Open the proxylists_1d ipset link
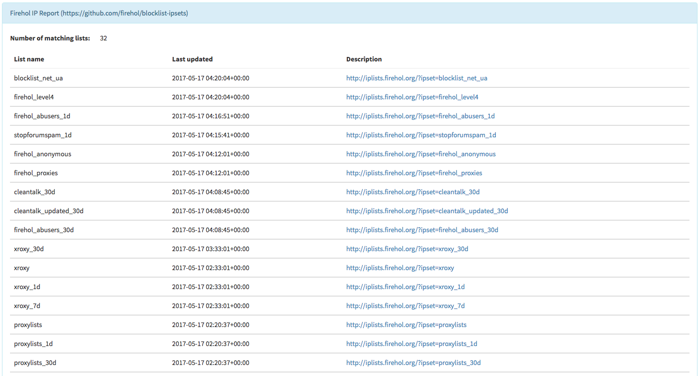 pos(411,344)
